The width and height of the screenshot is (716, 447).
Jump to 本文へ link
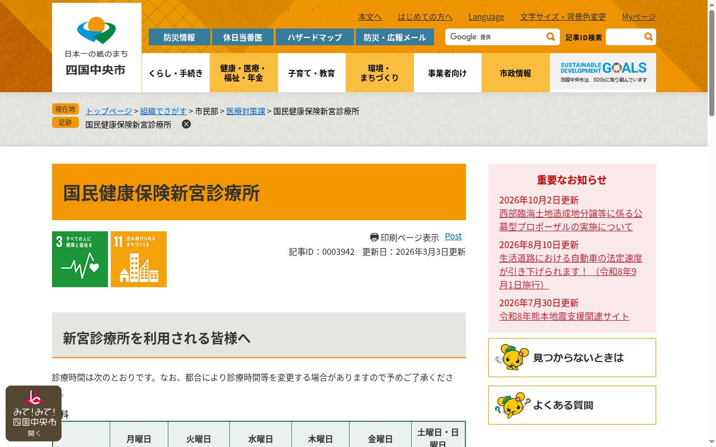[x=370, y=17]
